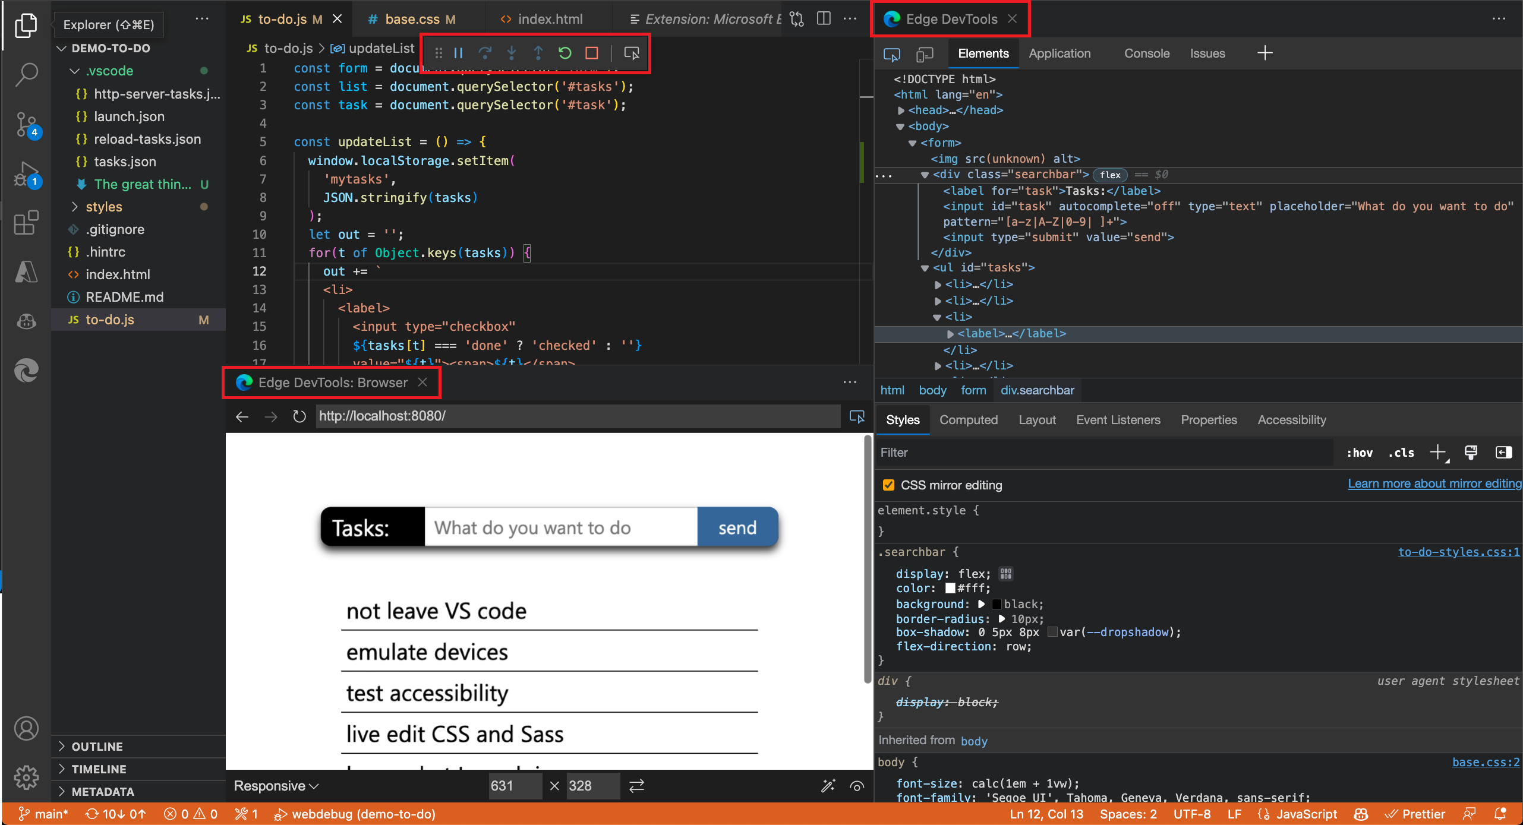The height and width of the screenshot is (825, 1523).
Task: Click the pause debugger icon
Action: coord(457,53)
